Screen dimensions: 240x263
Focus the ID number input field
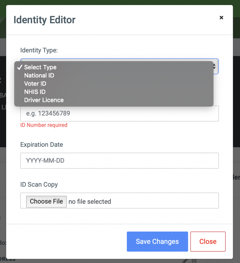119,113
